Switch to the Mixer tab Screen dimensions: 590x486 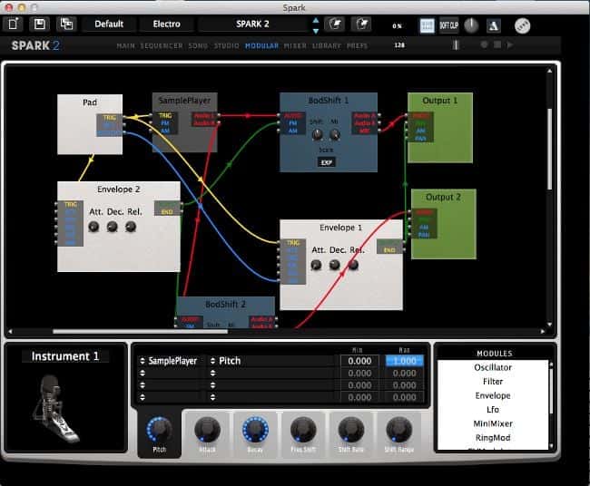point(295,44)
